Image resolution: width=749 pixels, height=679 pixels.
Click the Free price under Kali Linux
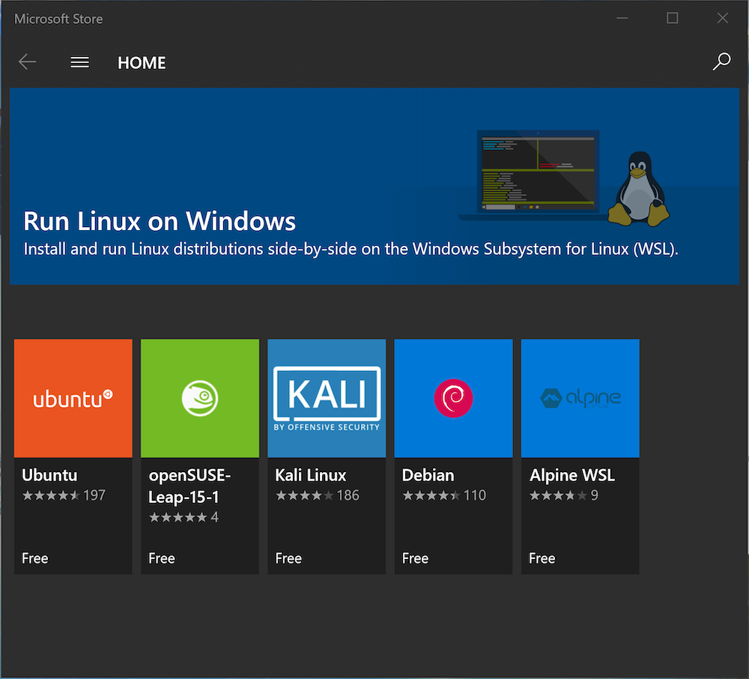coord(288,558)
